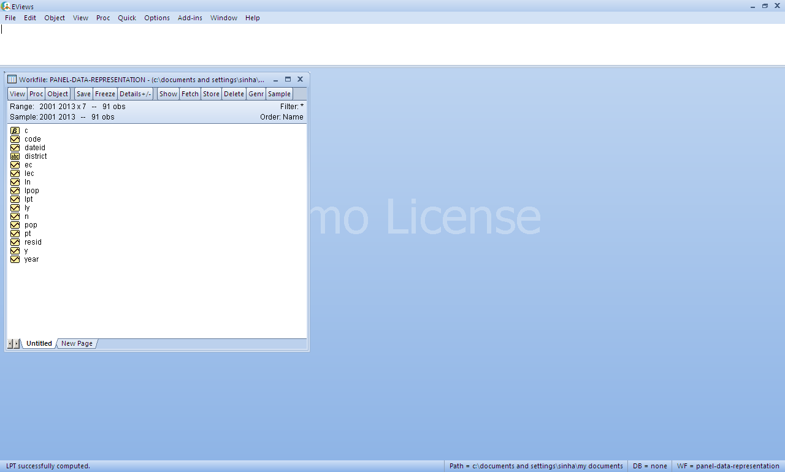Click the Sample button

(x=279, y=94)
